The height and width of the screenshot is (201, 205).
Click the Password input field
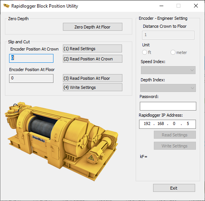[x=168, y=106]
